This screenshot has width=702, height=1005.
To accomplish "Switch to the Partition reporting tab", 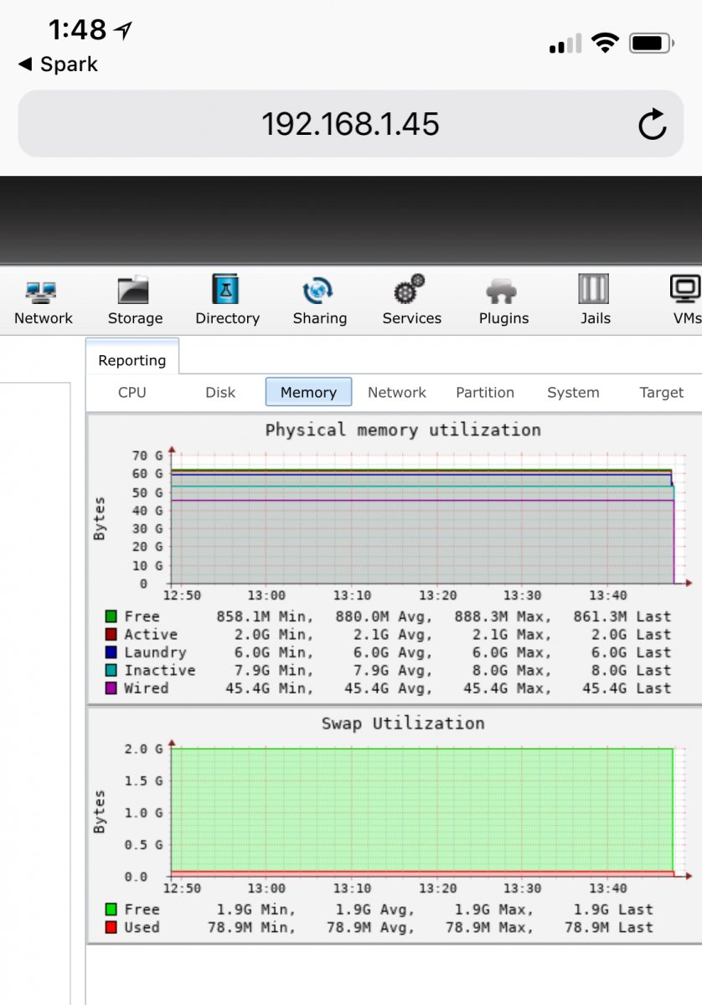I will pos(485,392).
